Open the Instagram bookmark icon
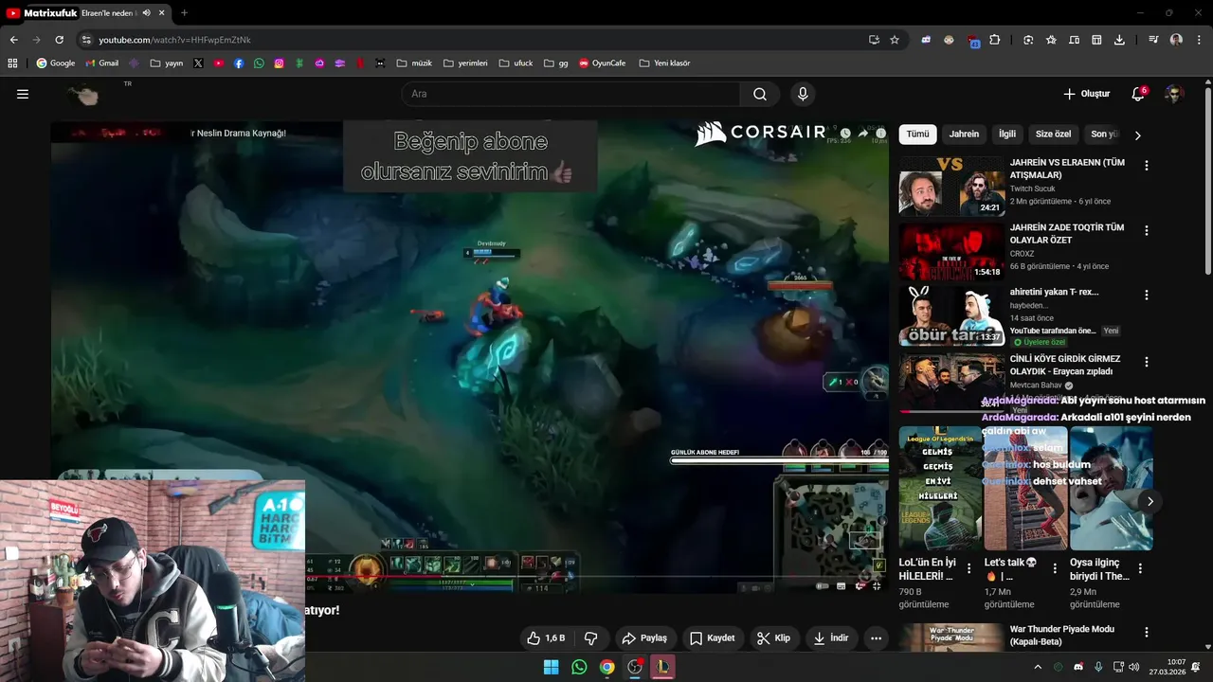The image size is (1213, 682). coord(279,63)
